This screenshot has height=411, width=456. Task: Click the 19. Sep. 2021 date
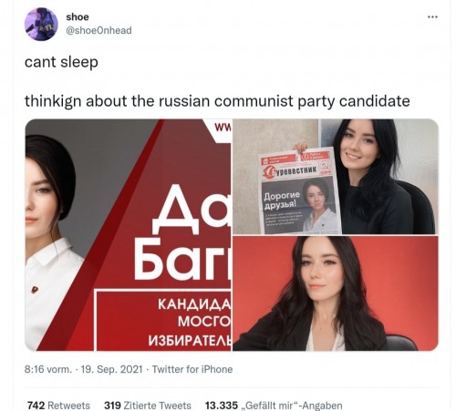[112, 369]
